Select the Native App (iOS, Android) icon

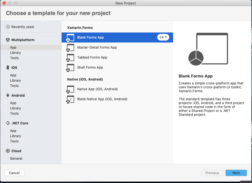pyautogui.click(x=70, y=89)
